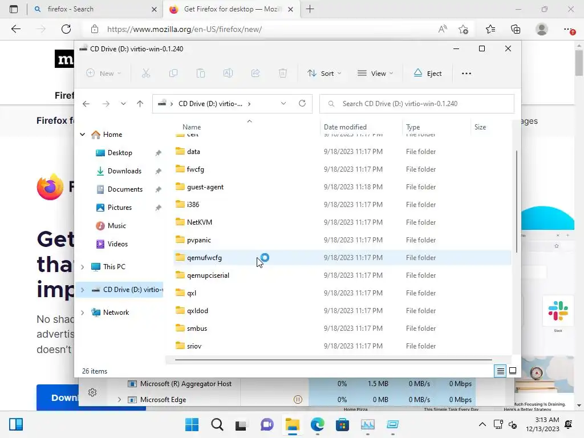Click the Explorer vertical scrollbar thumb
This screenshot has width=584, height=438.
(x=516, y=201)
